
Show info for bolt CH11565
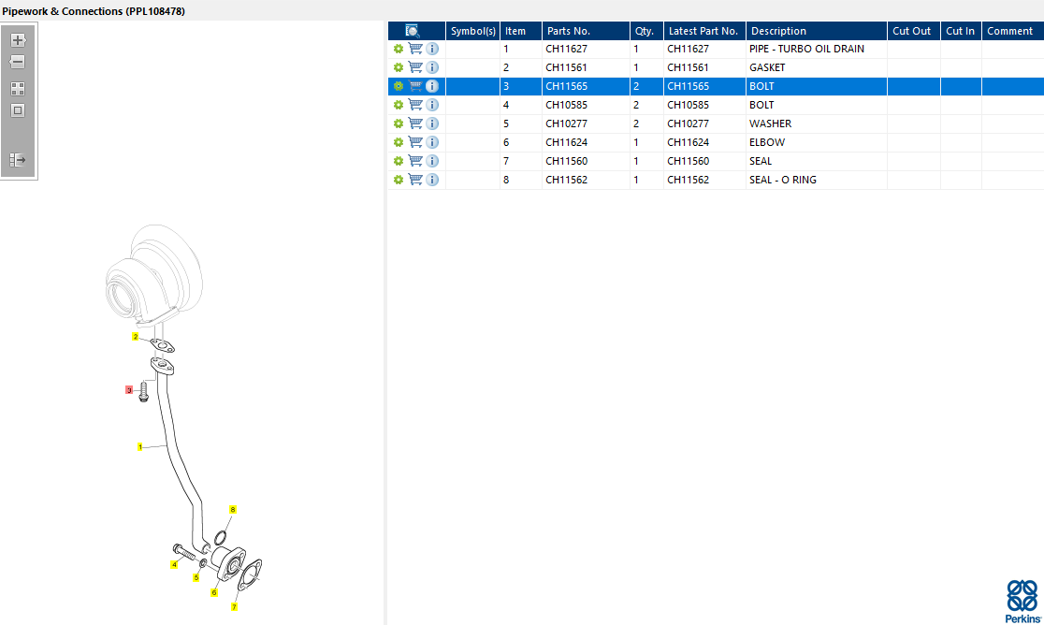(432, 86)
